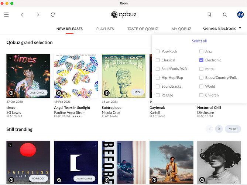This screenshot has width=247, height=185.
Task: Open search with the magnifier icon
Action: (225, 15)
